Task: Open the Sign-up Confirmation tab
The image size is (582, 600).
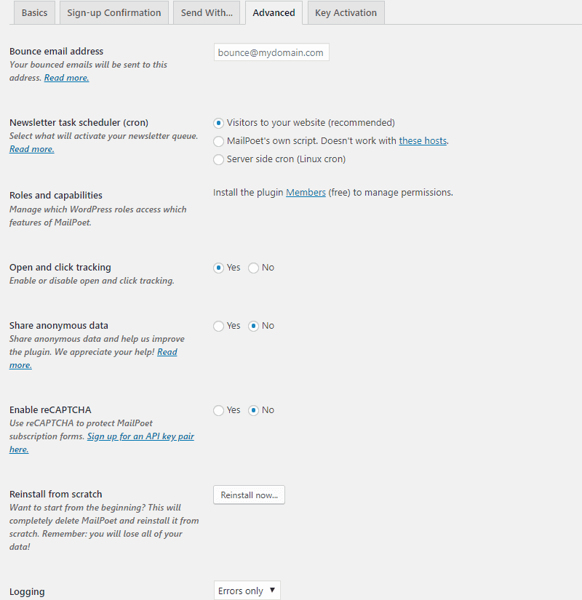Action: [114, 13]
